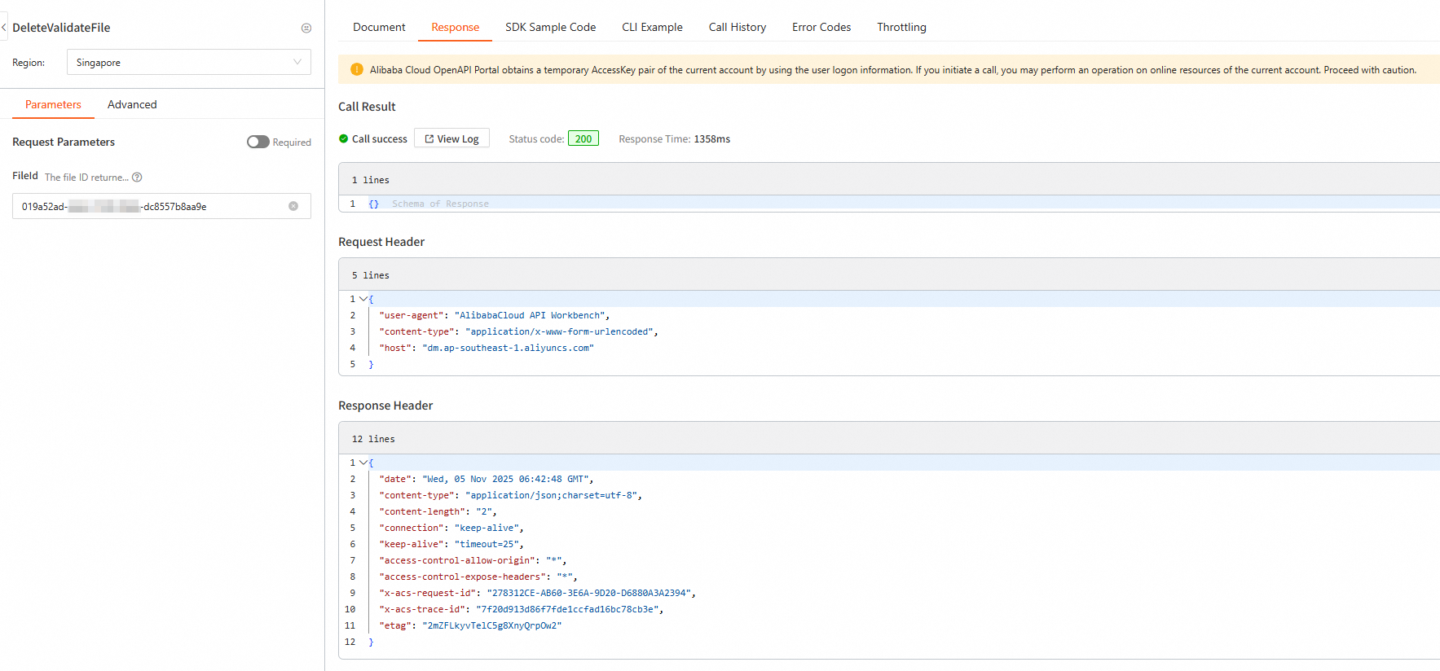Switch to the SDK Sample Code tab

[550, 27]
